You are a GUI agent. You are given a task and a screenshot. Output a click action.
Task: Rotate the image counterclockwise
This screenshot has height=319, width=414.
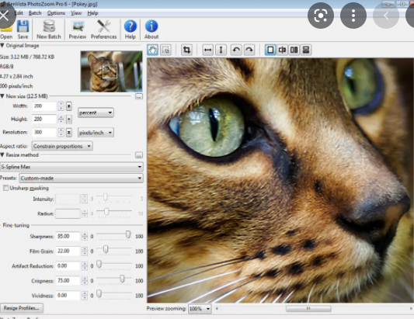[x=236, y=50]
